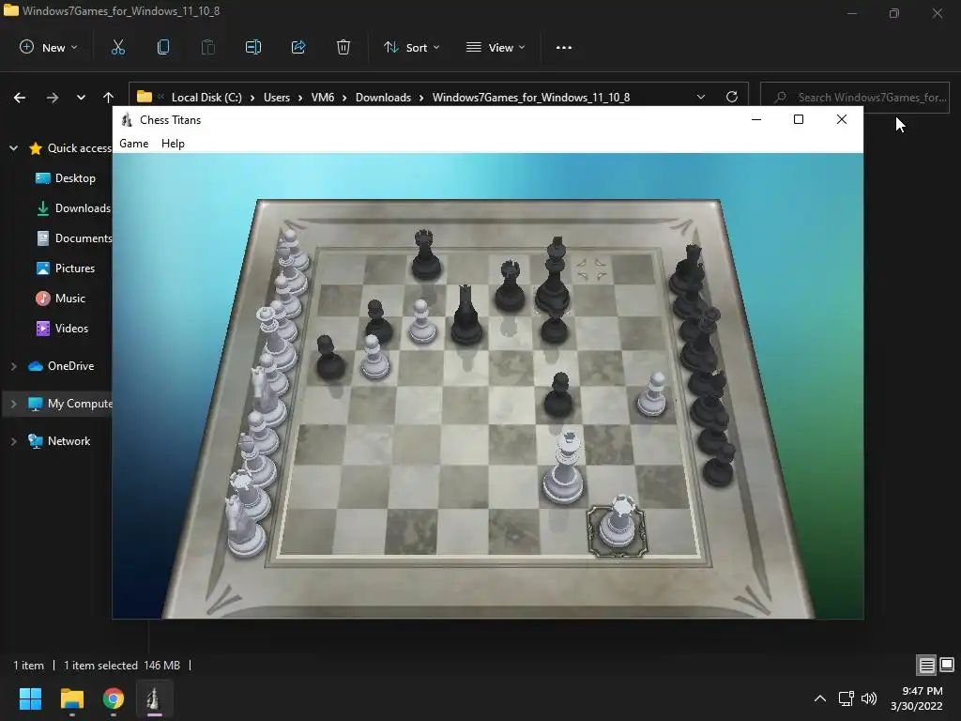961x721 pixels.
Task: Open the Game menu in Chess Titans
Action: [133, 144]
